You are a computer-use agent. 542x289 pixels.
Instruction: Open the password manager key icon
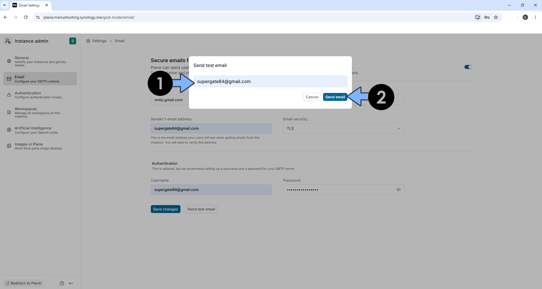(487, 17)
